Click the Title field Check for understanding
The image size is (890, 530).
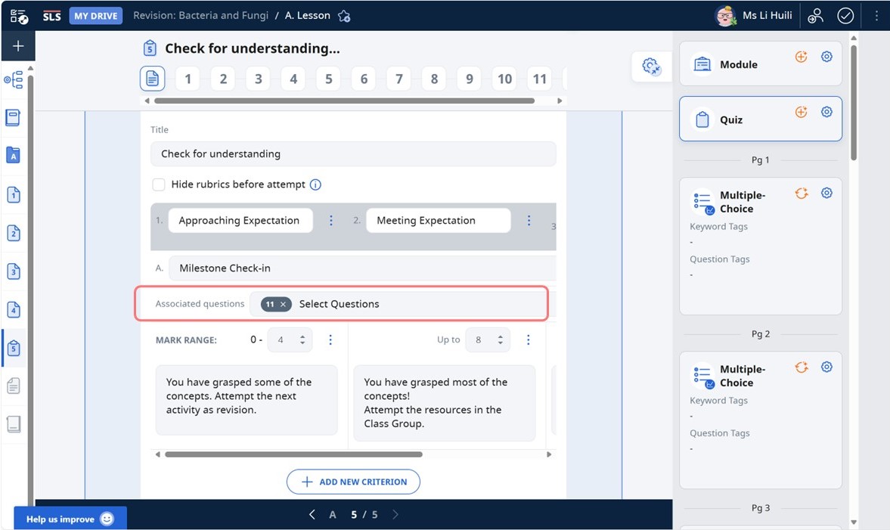[x=352, y=153]
